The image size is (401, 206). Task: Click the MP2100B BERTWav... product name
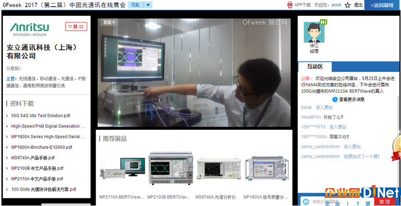[x=169, y=197]
